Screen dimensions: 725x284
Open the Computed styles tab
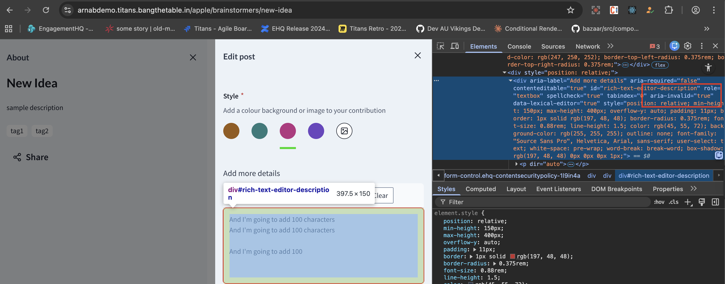(x=480, y=189)
